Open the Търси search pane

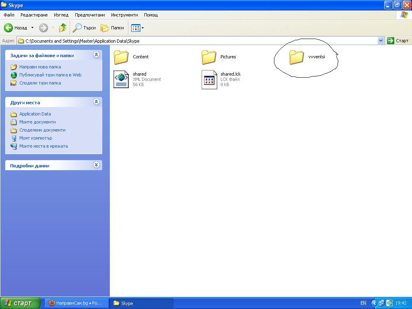84,28
